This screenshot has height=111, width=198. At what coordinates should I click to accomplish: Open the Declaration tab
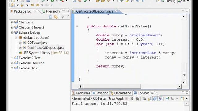121,93
